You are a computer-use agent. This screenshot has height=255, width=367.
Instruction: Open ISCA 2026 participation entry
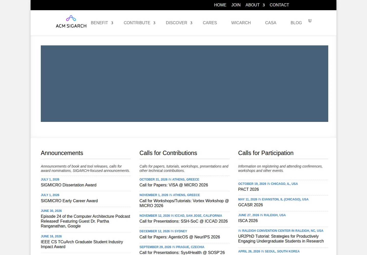(x=248, y=221)
